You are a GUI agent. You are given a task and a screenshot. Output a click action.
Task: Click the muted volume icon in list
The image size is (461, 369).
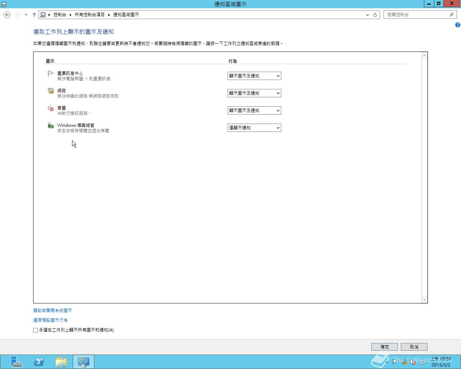[50, 108]
